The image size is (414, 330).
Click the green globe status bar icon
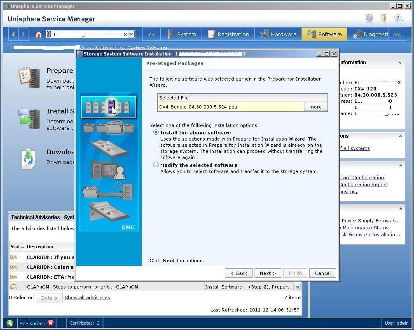click(10, 323)
